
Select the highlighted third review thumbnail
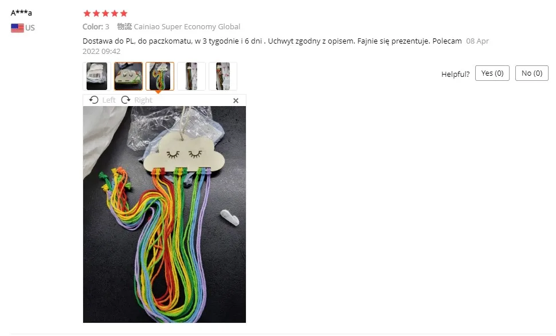[160, 76]
